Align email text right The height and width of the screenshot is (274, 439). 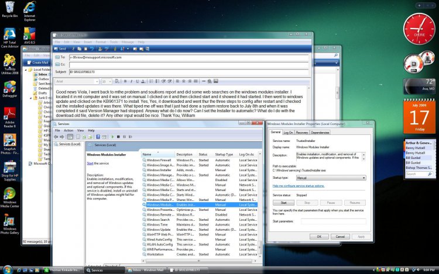coord(190,81)
